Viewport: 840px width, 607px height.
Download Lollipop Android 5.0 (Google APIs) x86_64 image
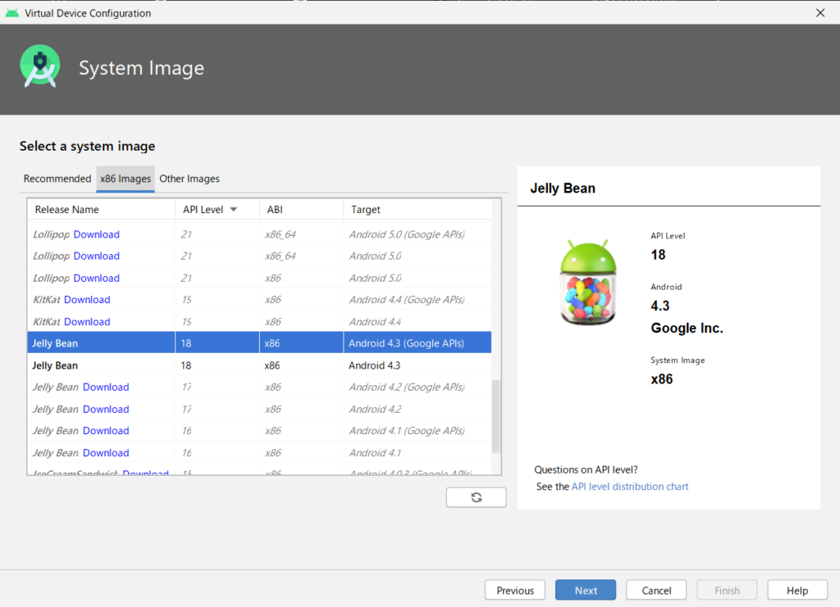97,234
